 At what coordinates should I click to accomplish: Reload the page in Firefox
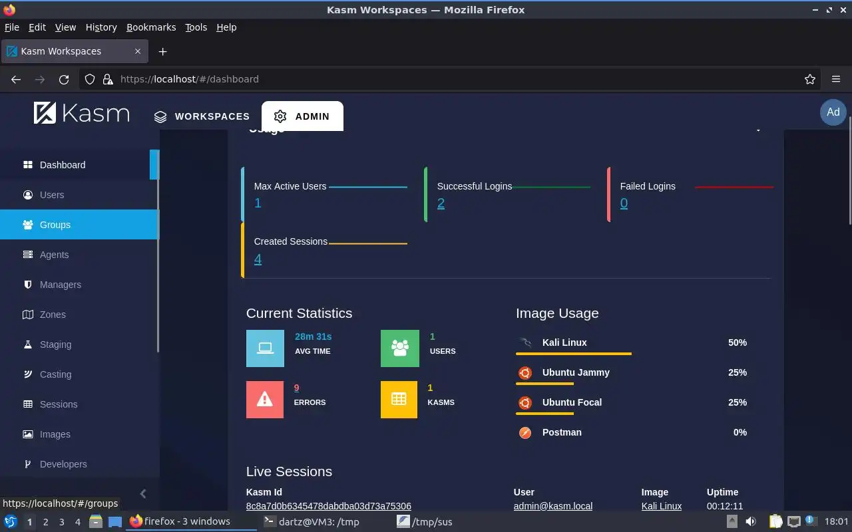64,79
